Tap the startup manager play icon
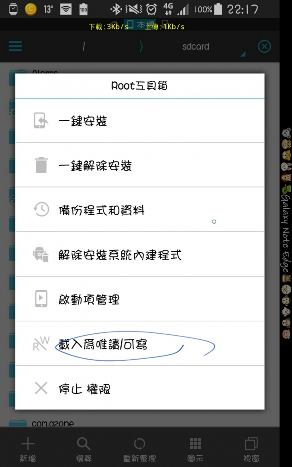292x467 pixels. (x=41, y=299)
